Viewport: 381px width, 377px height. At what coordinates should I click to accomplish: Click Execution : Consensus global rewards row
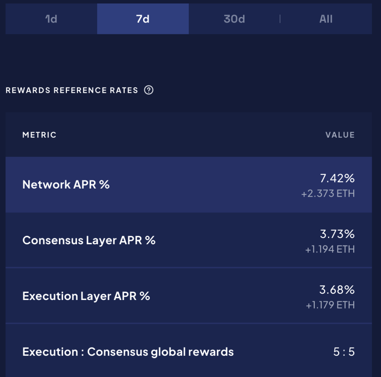pyautogui.click(x=188, y=351)
